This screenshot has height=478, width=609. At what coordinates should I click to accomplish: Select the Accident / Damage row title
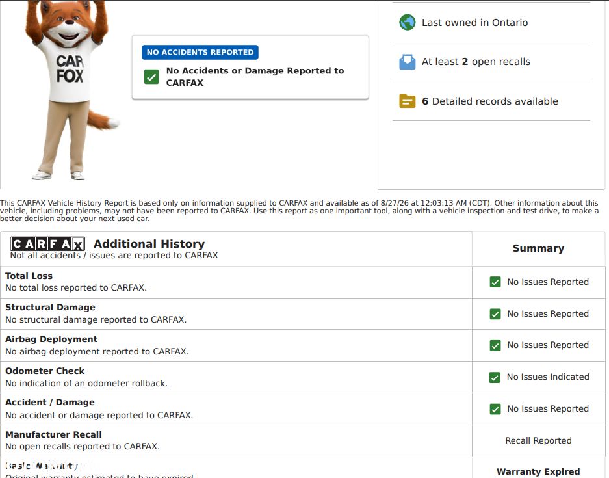[49, 402]
